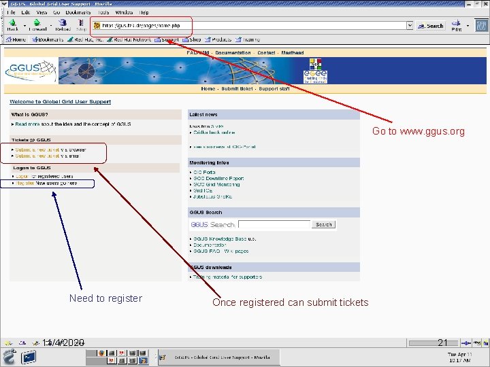The image size is (490, 367).
Task: Open the GOC Downtime Report link
Action: point(218,179)
